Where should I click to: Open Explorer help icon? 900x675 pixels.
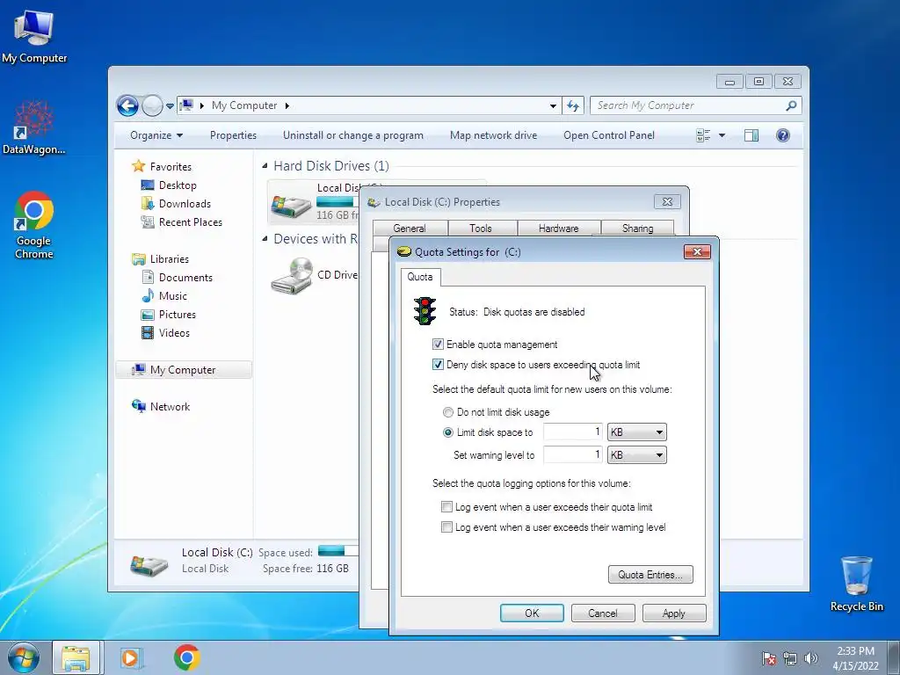(x=783, y=135)
